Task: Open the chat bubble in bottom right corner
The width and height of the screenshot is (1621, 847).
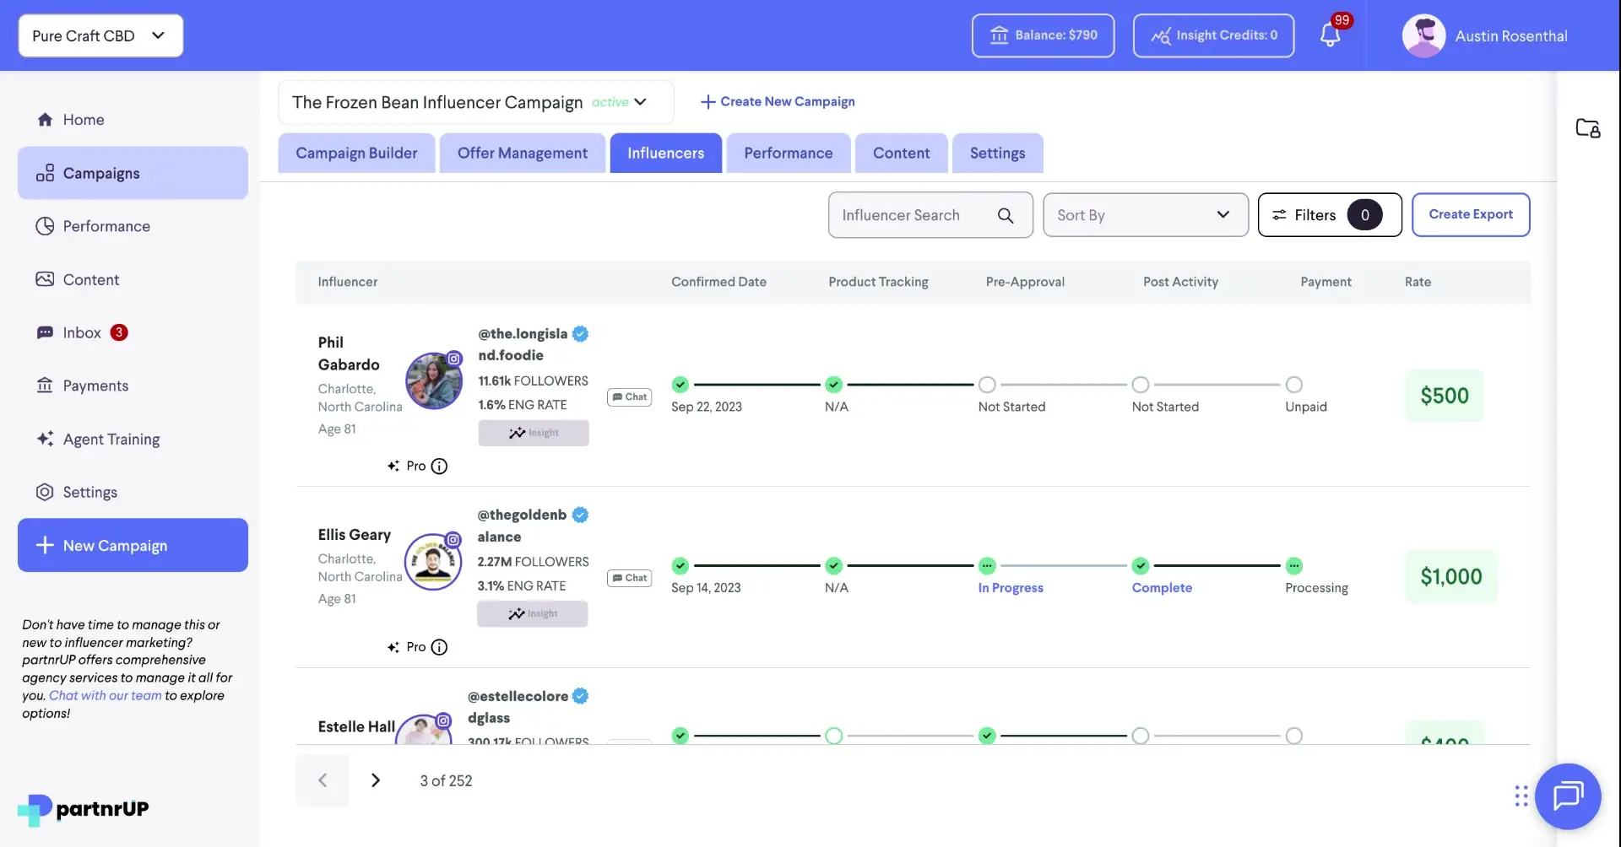Action: 1568,796
